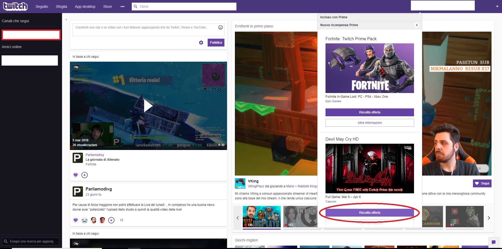Image resolution: width=502 pixels, height=249 pixels.
Task: Select featured stream thumbnail with 51 viewers
Action: click(x=465, y=217)
